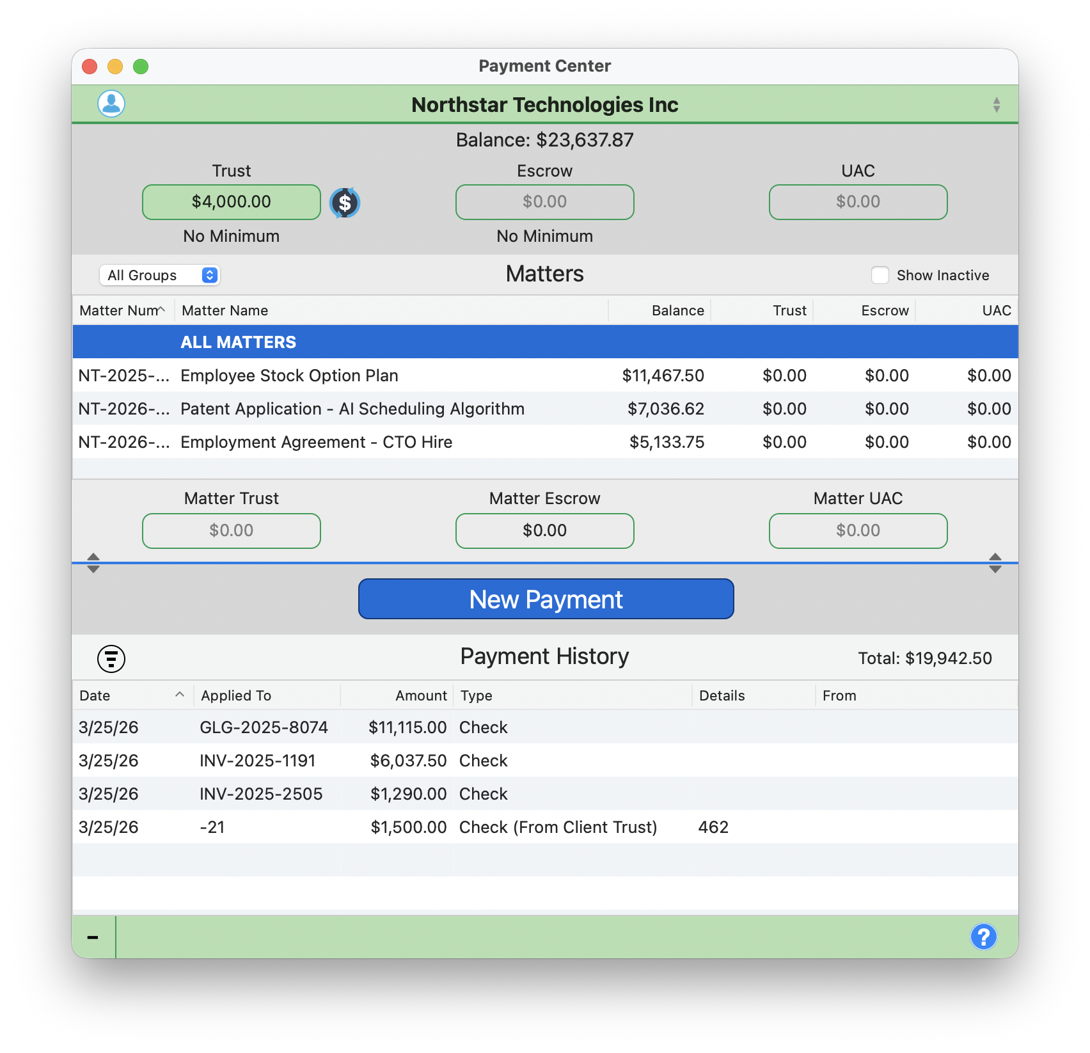This screenshot has width=1090, height=1053.
Task: Click the currency transfer icon beside the Trust field
Action: (x=345, y=202)
